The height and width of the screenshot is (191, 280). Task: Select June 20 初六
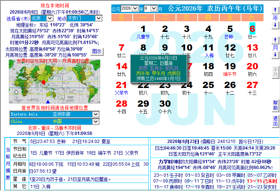pyautogui.click(x=252, y=70)
